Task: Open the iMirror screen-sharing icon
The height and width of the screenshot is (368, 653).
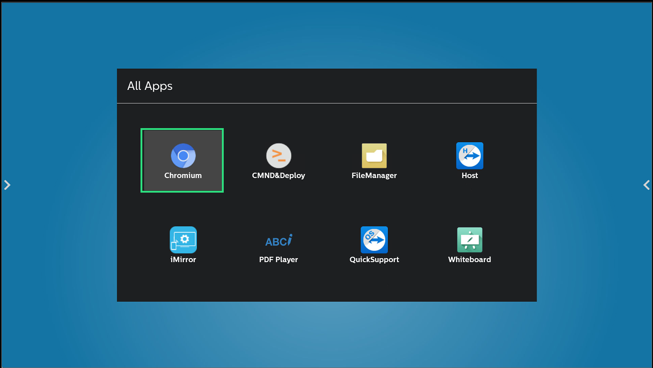Action: (183, 240)
